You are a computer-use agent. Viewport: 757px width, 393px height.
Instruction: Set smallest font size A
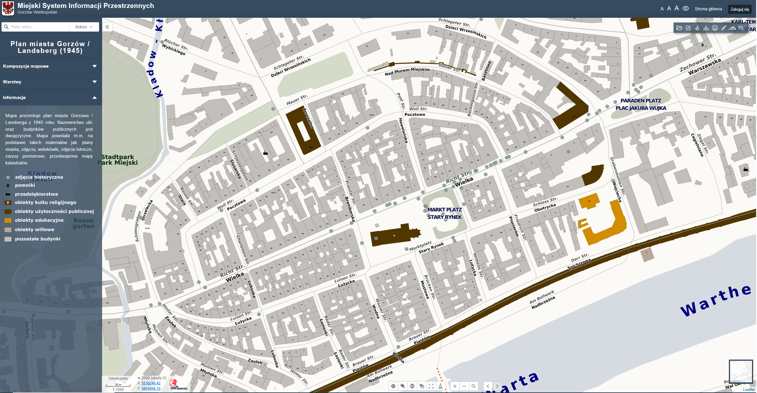click(x=662, y=9)
